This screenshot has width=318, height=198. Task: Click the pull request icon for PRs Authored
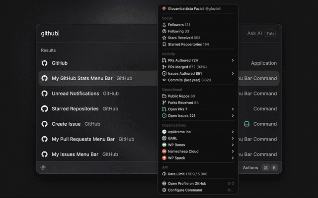164,60
